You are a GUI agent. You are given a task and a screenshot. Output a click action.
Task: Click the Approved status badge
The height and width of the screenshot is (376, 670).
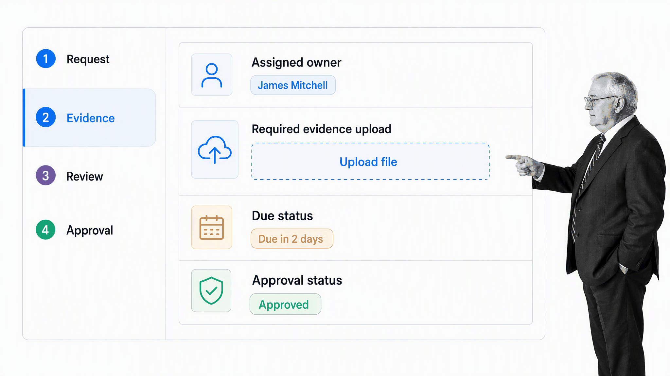coord(285,304)
